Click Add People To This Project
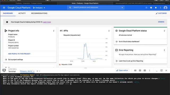170x95 pixels. pos(19,54)
